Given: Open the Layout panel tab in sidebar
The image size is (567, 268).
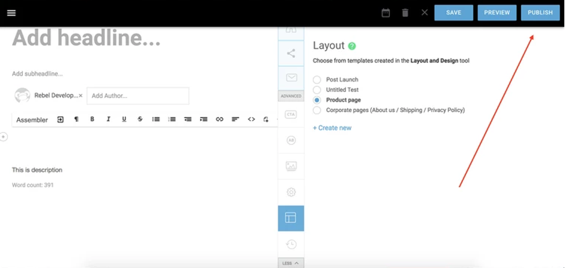Looking at the screenshot, I should click(291, 218).
